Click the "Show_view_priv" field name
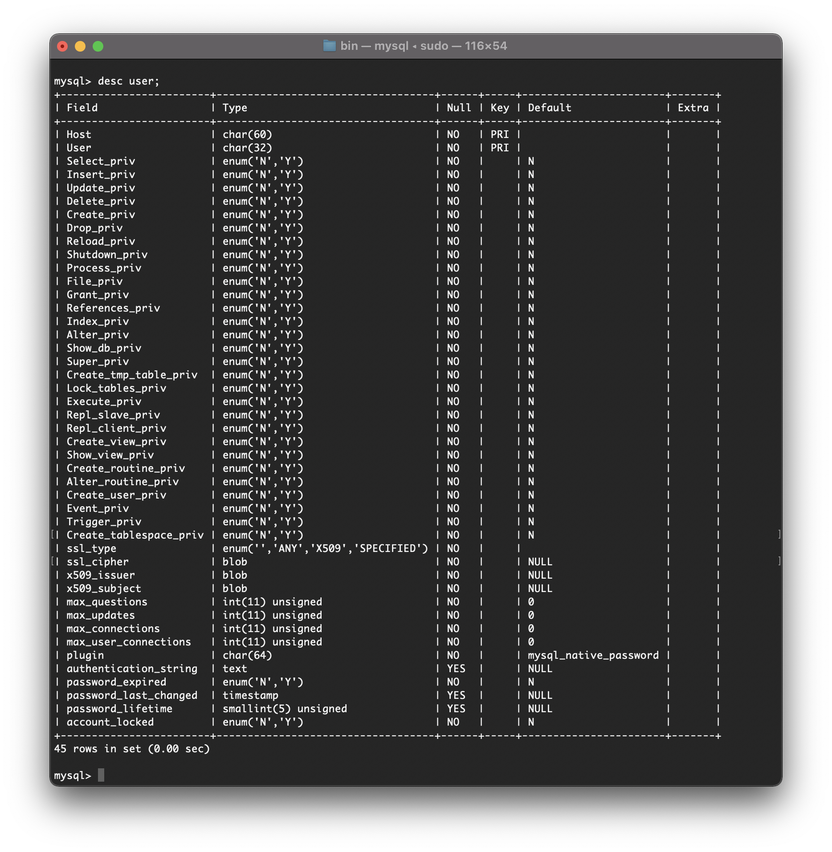This screenshot has width=832, height=852. (x=110, y=455)
